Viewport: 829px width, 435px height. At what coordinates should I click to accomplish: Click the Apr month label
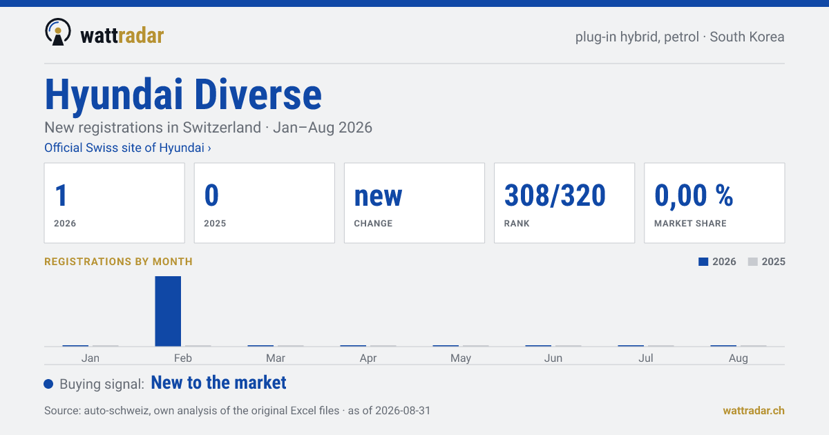click(368, 358)
